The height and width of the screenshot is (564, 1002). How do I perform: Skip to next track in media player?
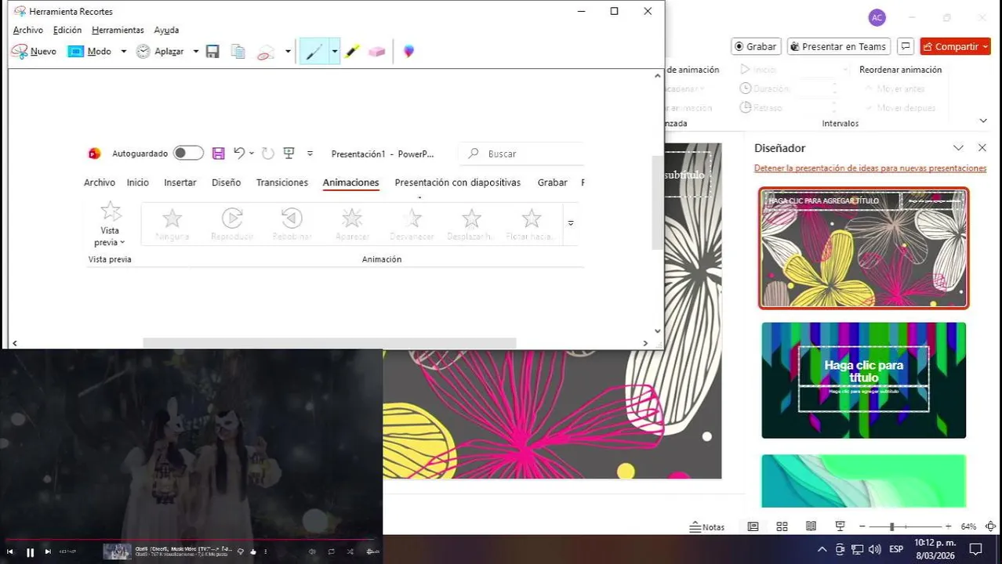48,551
